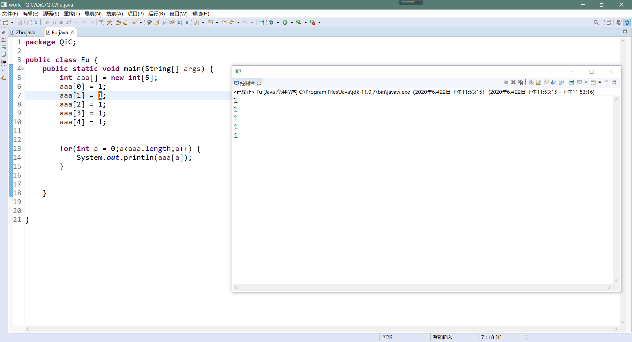This screenshot has height=342, width=632.
Task: Click Display Selected Console monitor icon
Action: click(579, 82)
